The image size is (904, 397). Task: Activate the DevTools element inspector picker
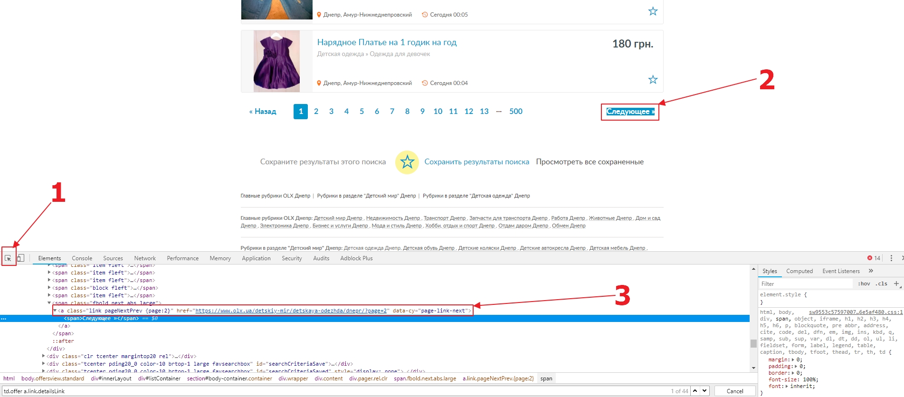click(x=8, y=258)
